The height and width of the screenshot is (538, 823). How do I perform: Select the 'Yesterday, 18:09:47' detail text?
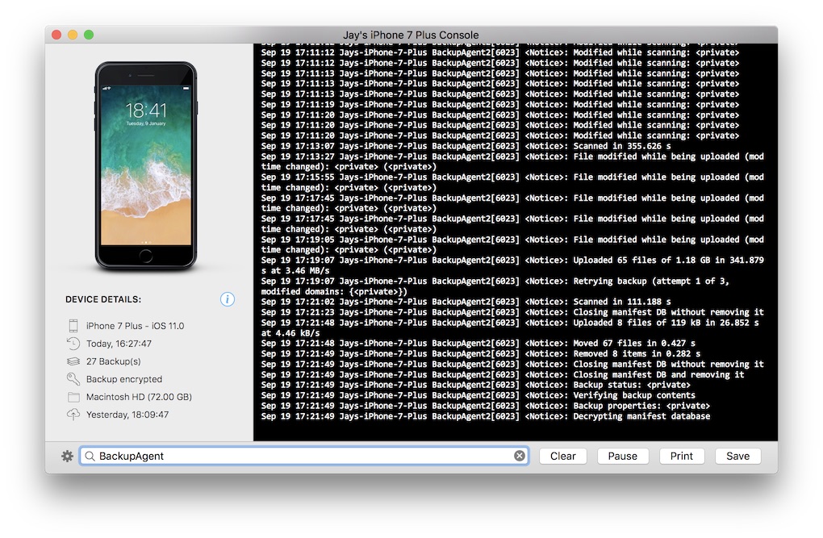[x=127, y=415]
